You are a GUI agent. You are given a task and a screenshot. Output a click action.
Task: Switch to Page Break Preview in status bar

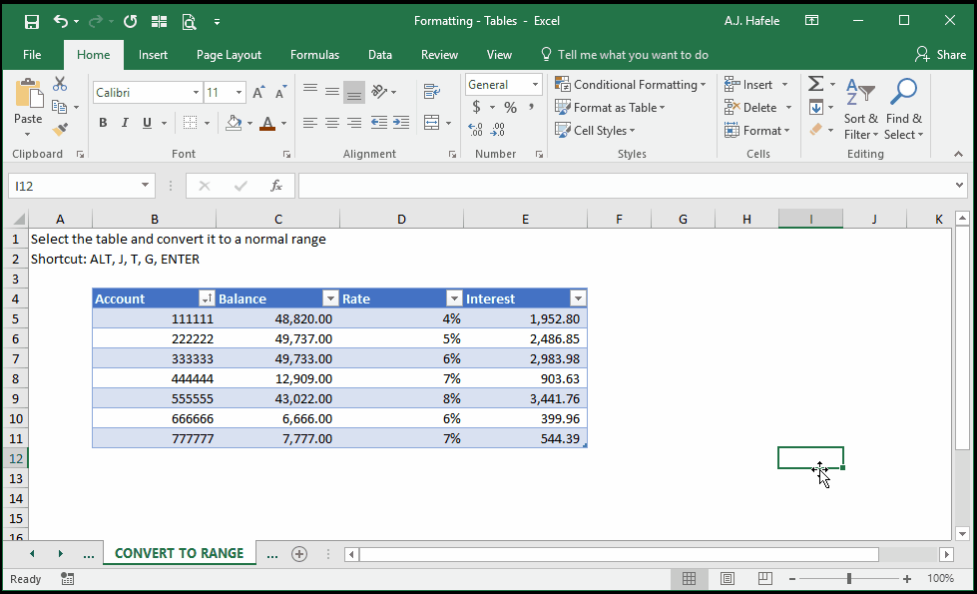coord(765,578)
